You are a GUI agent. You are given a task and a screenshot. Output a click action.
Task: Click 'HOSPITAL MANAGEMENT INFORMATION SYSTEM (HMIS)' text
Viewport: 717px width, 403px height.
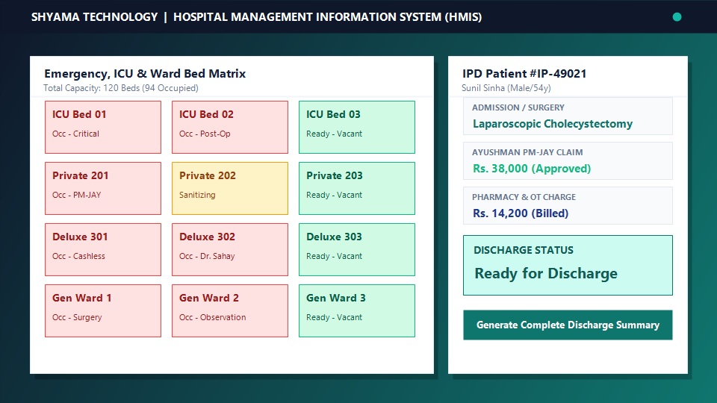327,17
